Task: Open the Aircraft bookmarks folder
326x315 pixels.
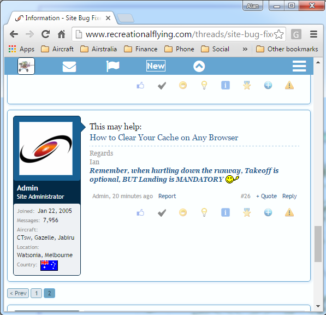Action: (57, 49)
